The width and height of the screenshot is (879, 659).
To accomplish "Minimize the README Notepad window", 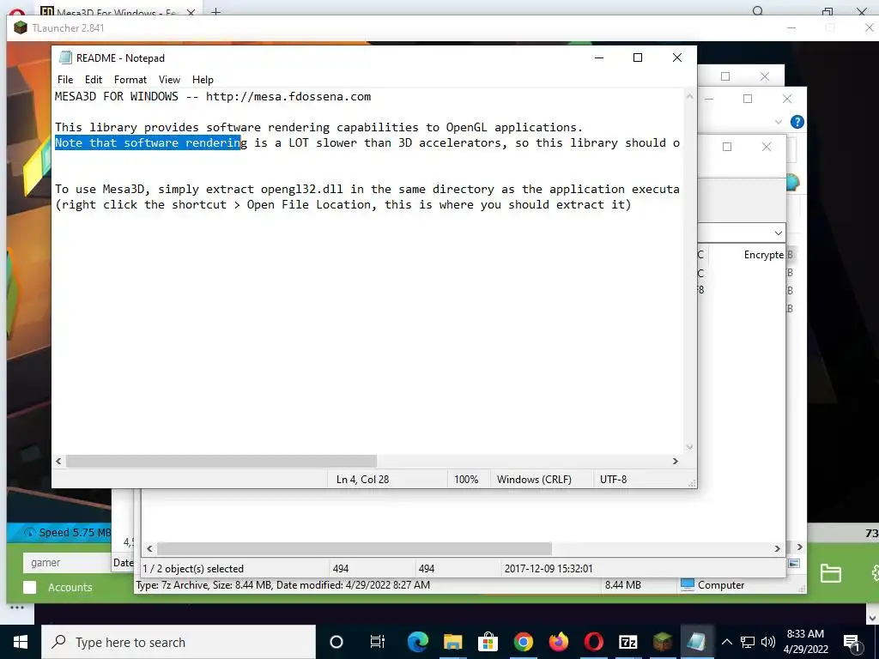I will click(598, 57).
